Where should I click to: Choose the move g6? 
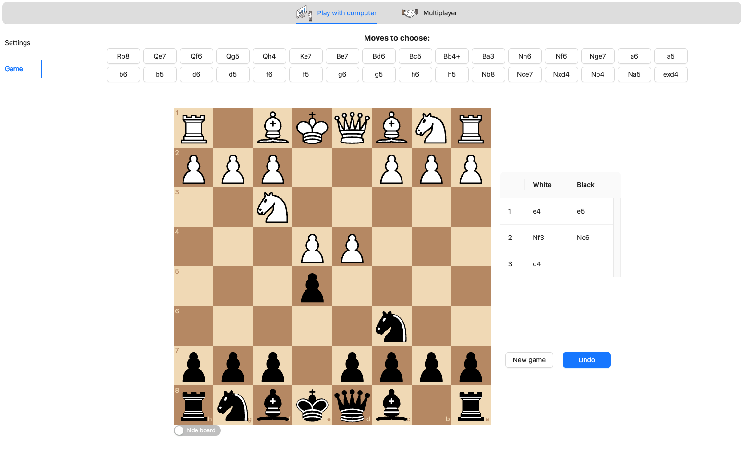tap(342, 74)
